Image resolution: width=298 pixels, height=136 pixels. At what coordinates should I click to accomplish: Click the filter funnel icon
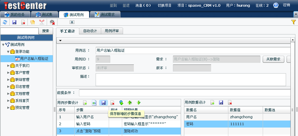[294, 22]
